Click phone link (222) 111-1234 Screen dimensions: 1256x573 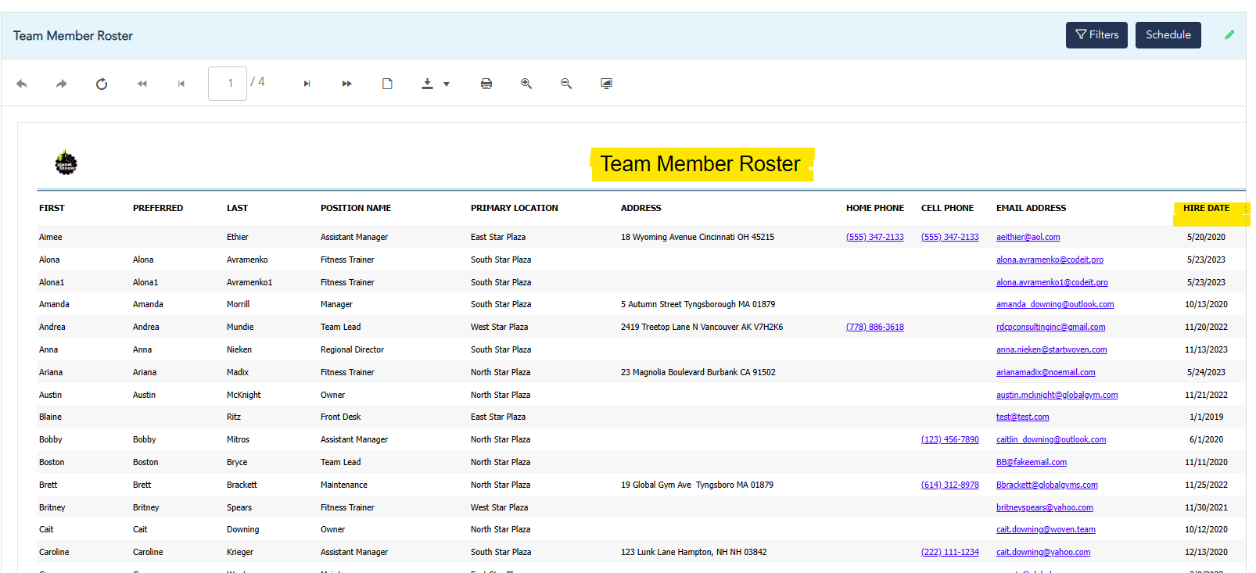tap(949, 552)
